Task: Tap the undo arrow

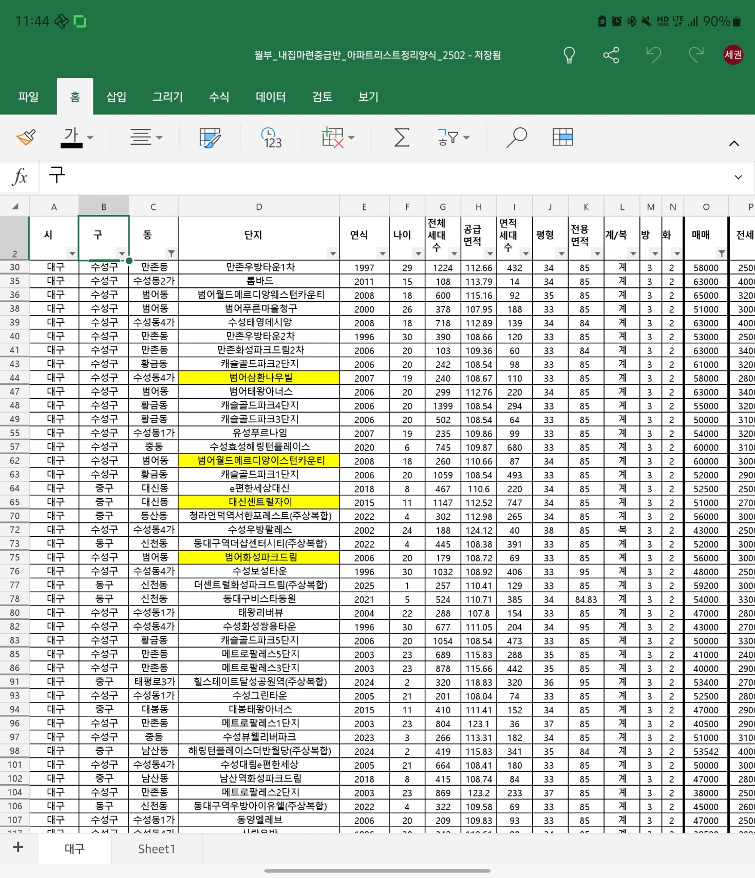Action: [x=653, y=54]
